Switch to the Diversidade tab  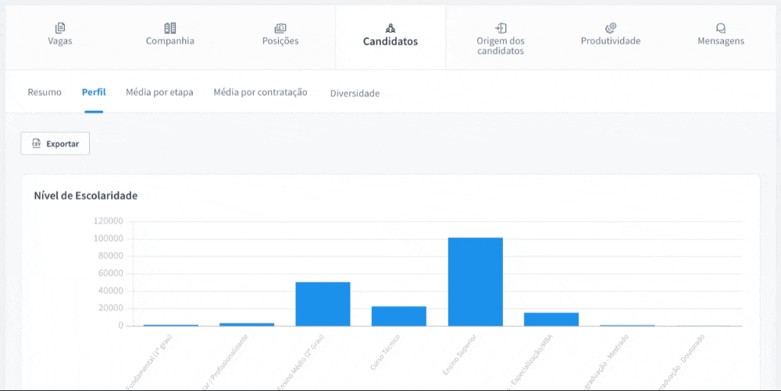pos(355,93)
